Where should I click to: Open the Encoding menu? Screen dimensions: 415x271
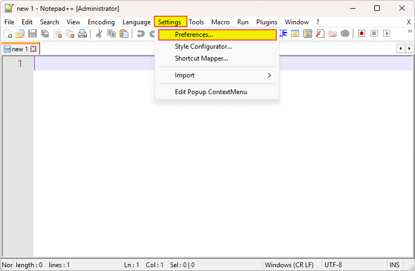pos(101,22)
